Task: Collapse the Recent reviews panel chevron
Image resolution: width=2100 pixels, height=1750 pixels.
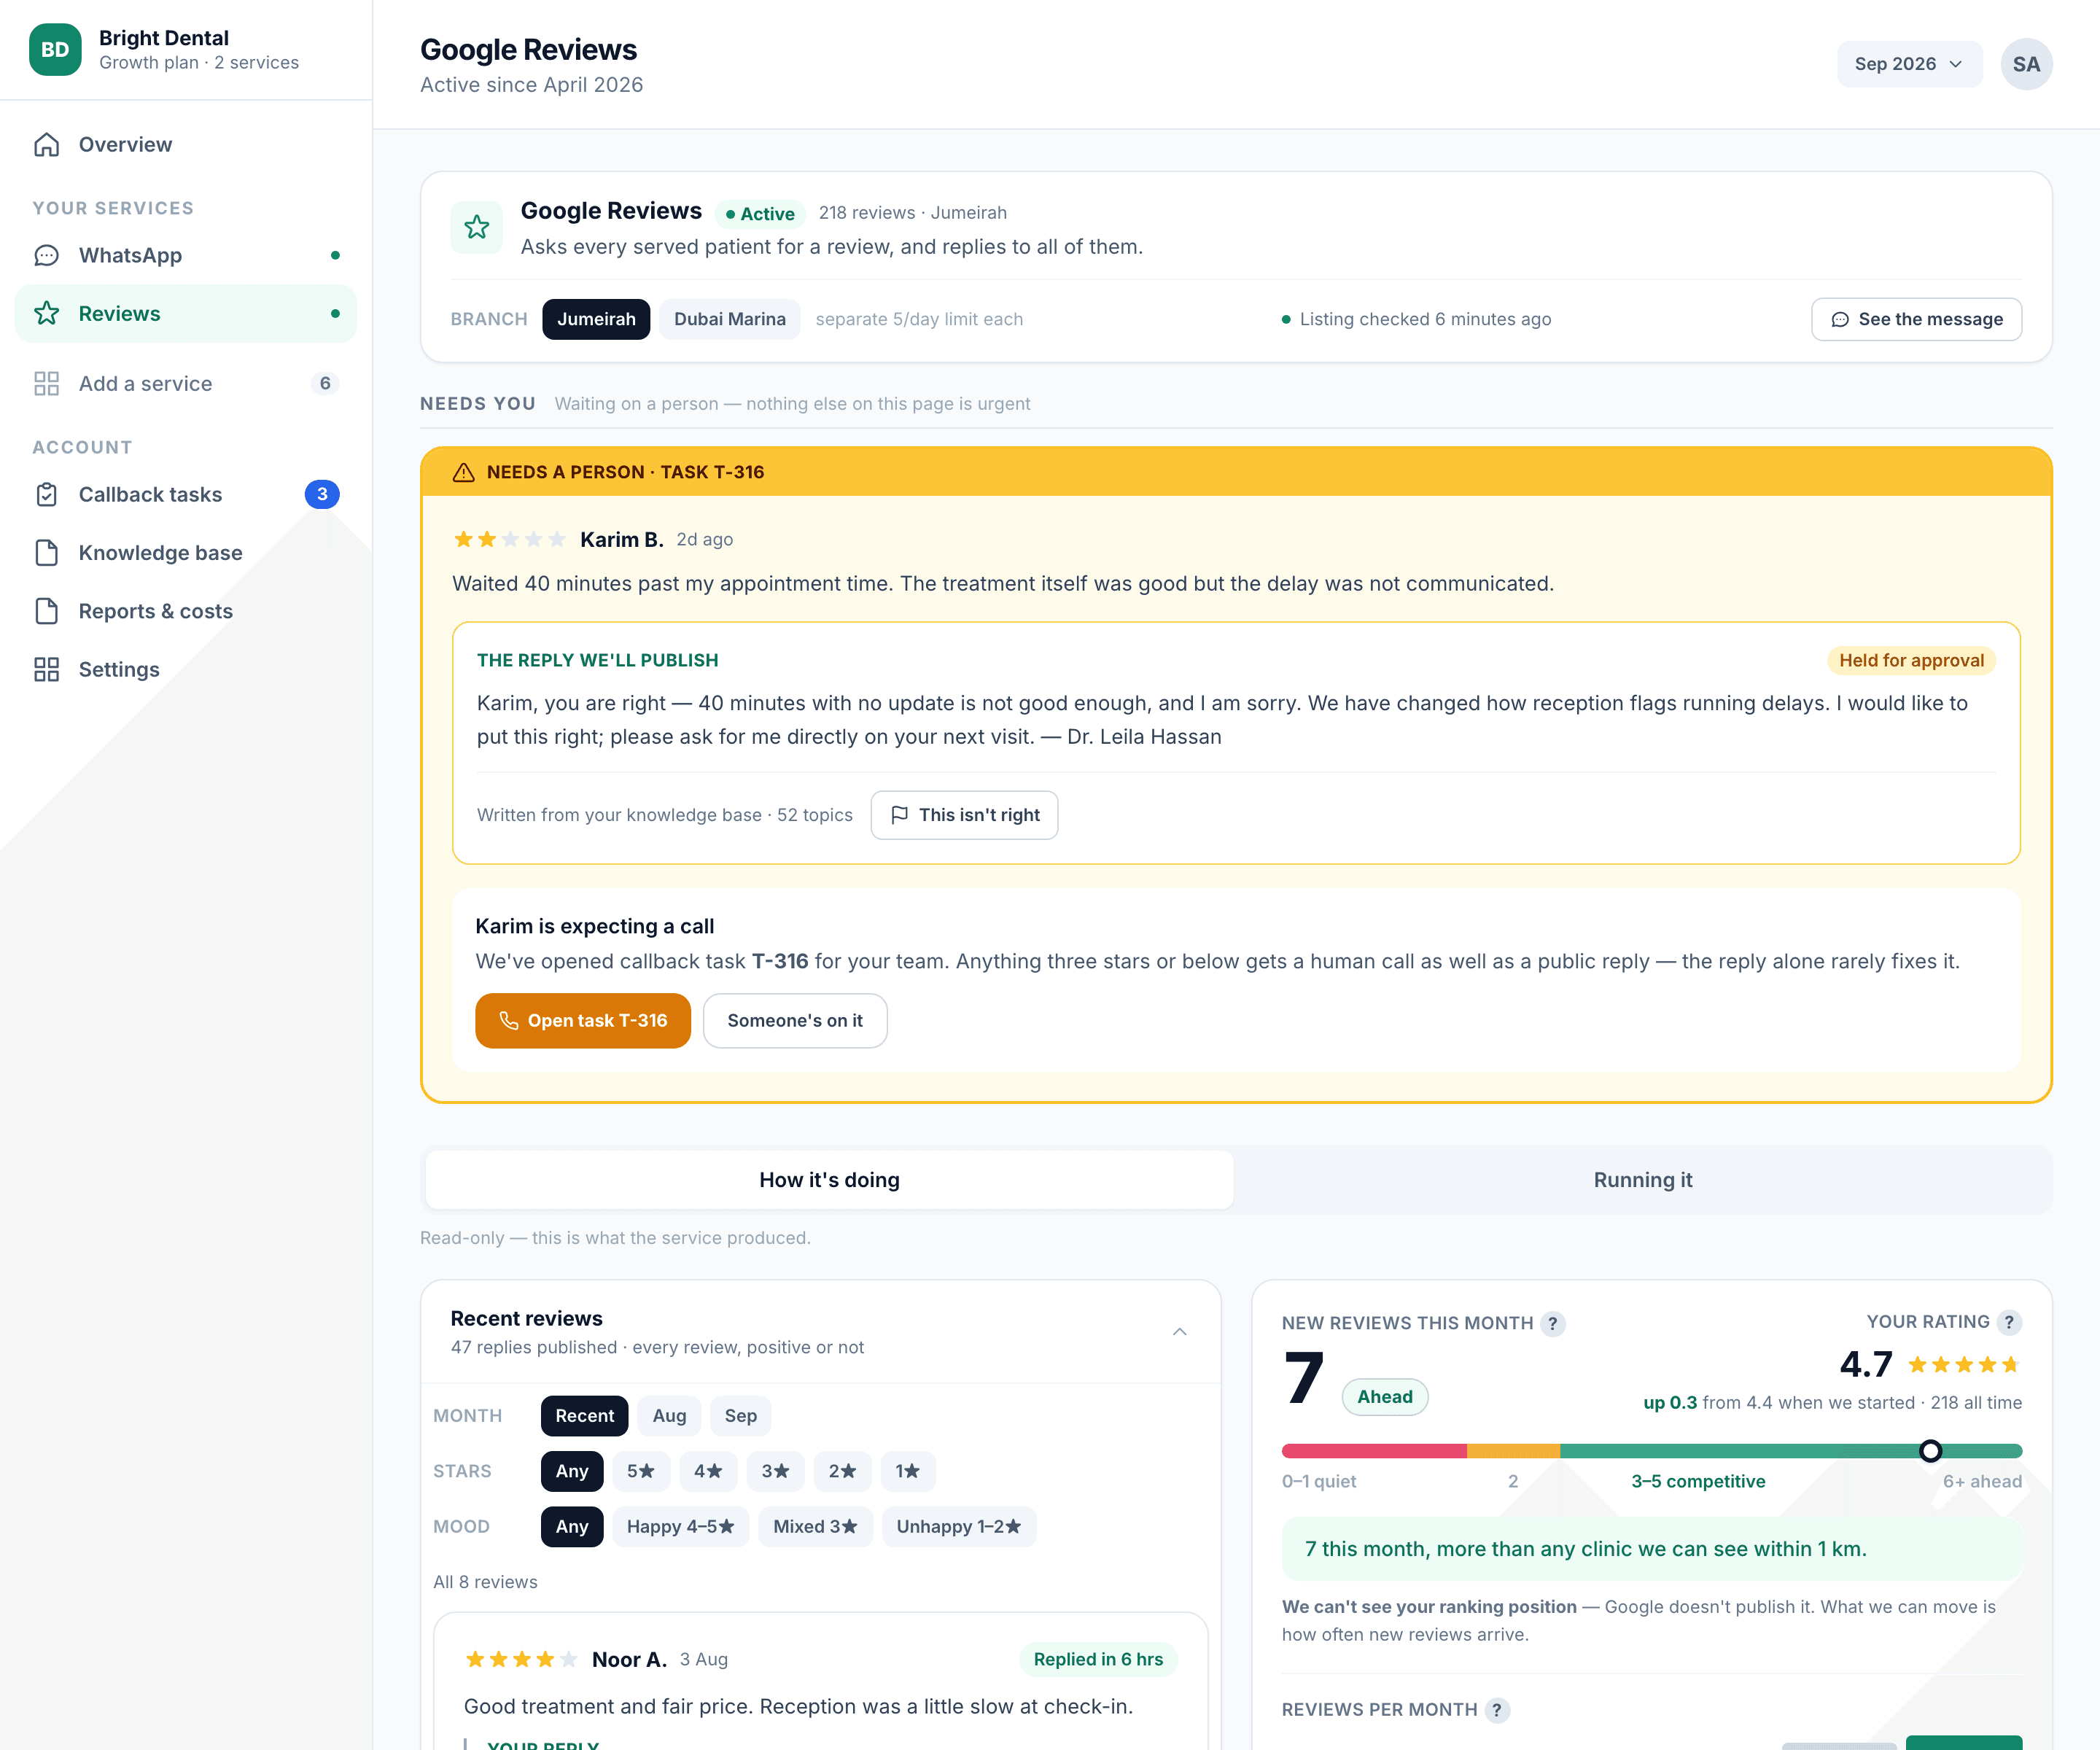Action: pos(1180,1332)
